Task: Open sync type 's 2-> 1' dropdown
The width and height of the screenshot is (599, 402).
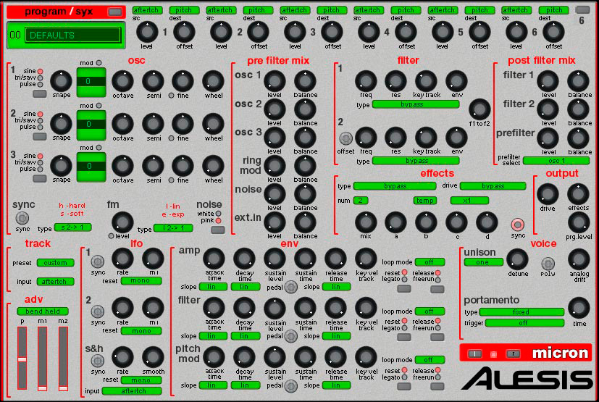Action: (73, 227)
